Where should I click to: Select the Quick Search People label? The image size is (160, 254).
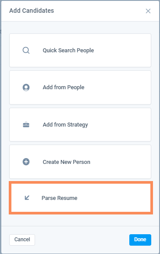(68, 51)
